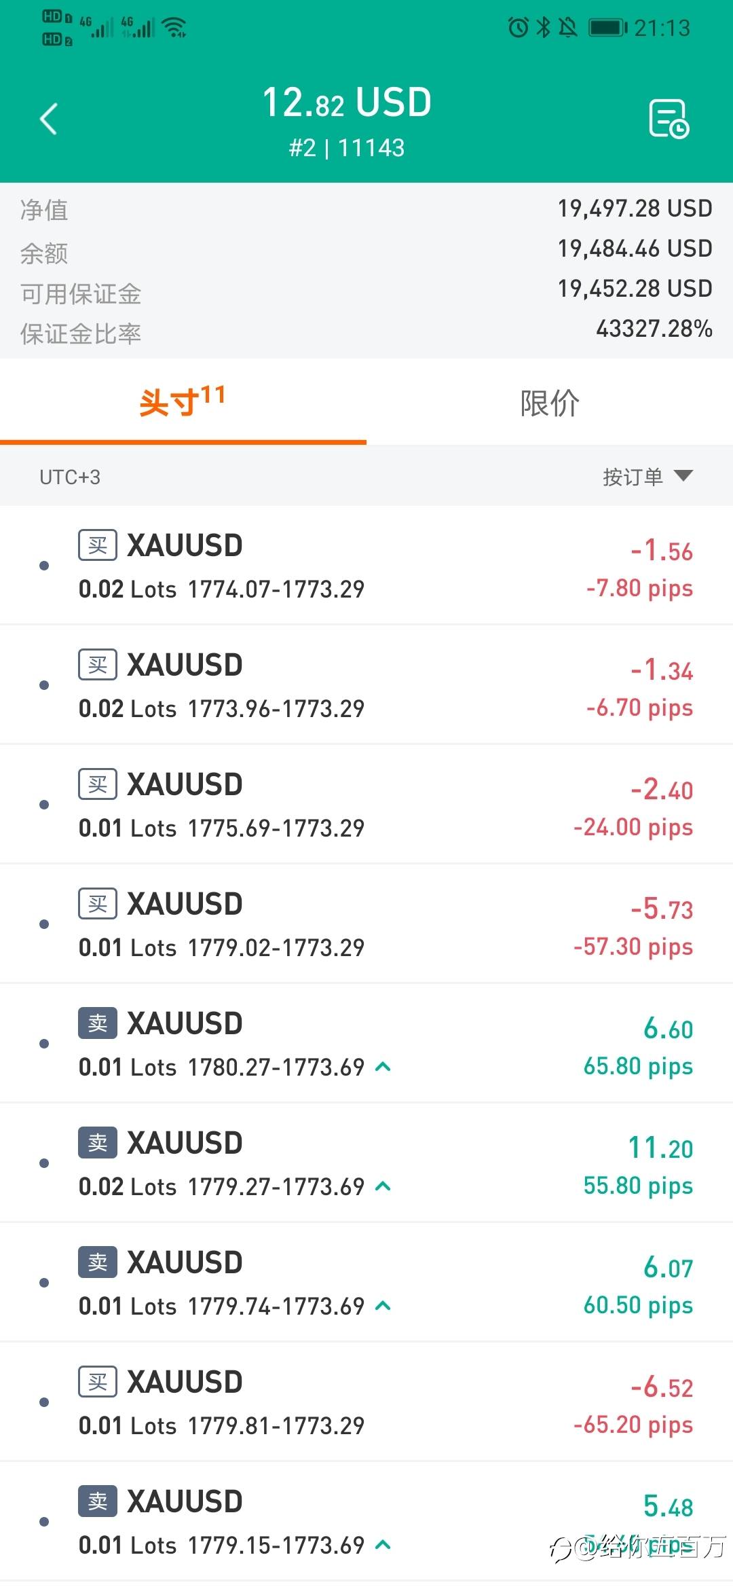733x1589 pixels.
Task: Expand the 1779.74-1773.69 sell position chevron
Action: pyautogui.click(x=383, y=1306)
